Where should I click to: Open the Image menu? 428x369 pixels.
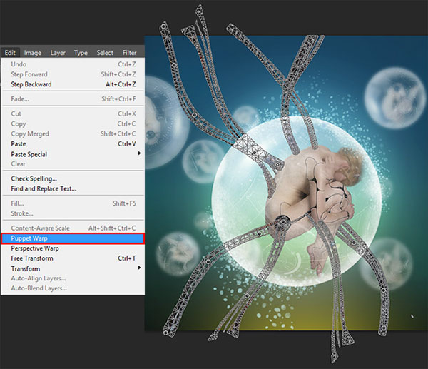pos(33,52)
